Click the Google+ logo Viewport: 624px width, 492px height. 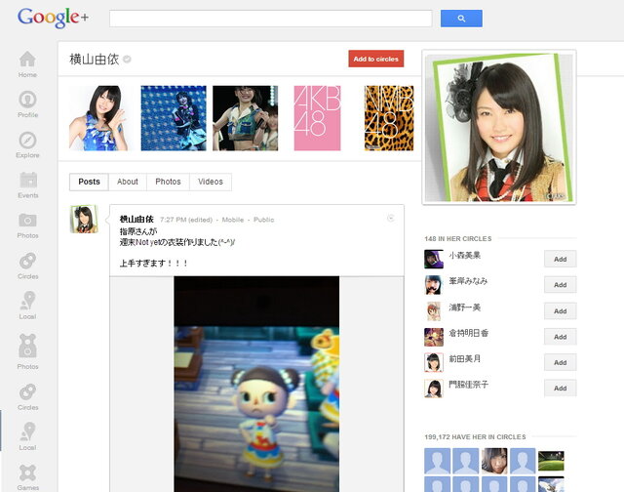(51, 18)
